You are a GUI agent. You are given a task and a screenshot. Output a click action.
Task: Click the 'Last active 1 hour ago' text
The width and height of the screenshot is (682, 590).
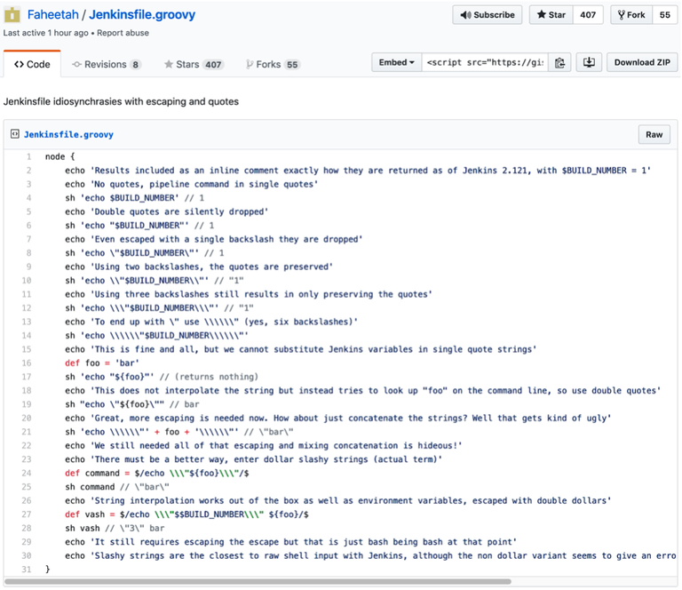pos(45,33)
